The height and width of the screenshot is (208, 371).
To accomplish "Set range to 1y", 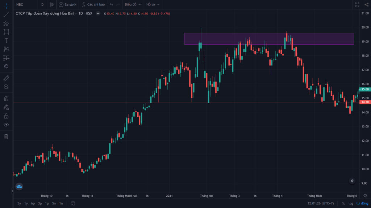I will tap(26, 203).
